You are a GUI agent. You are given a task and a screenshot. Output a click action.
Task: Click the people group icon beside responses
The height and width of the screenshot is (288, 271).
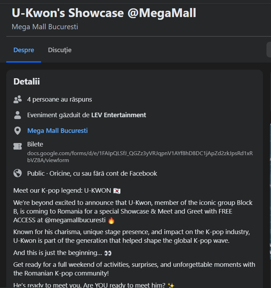click(17, 99)
